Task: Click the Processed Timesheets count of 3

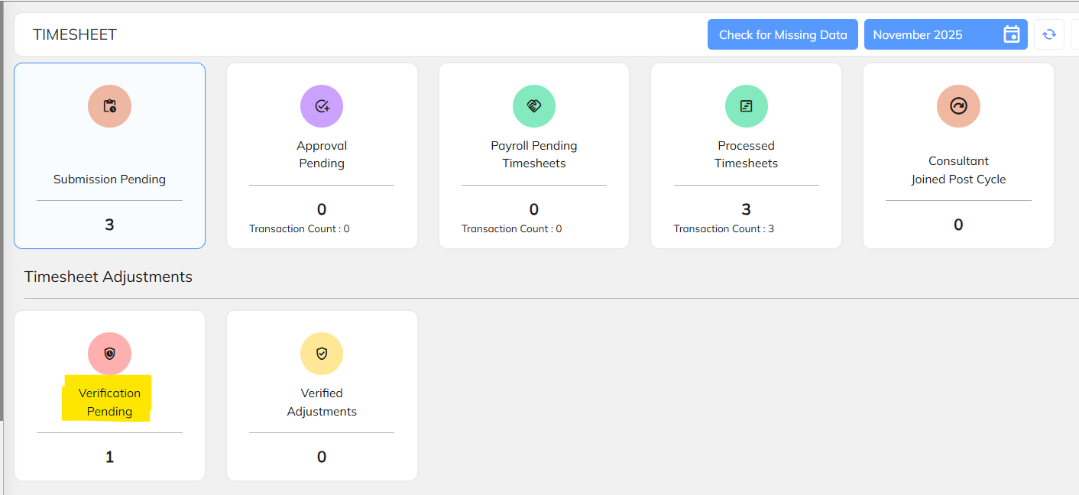Action: click(x=747, y=209)
